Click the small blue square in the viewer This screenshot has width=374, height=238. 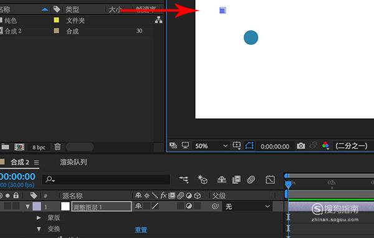tap(223, 10)
